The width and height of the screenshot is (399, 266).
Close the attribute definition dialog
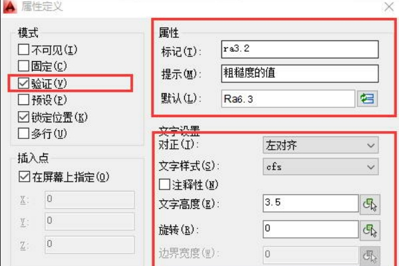coord(388,7)
